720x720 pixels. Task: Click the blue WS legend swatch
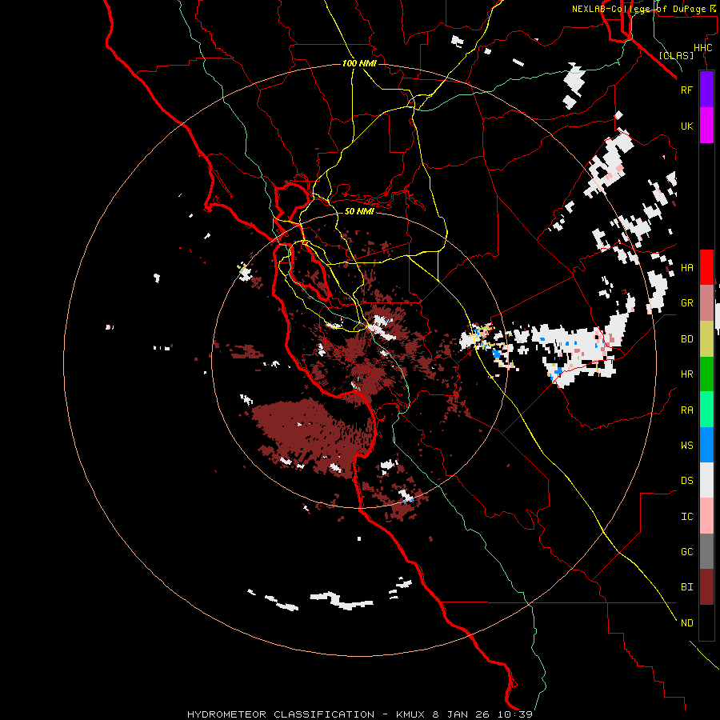(x=706, y=445)
